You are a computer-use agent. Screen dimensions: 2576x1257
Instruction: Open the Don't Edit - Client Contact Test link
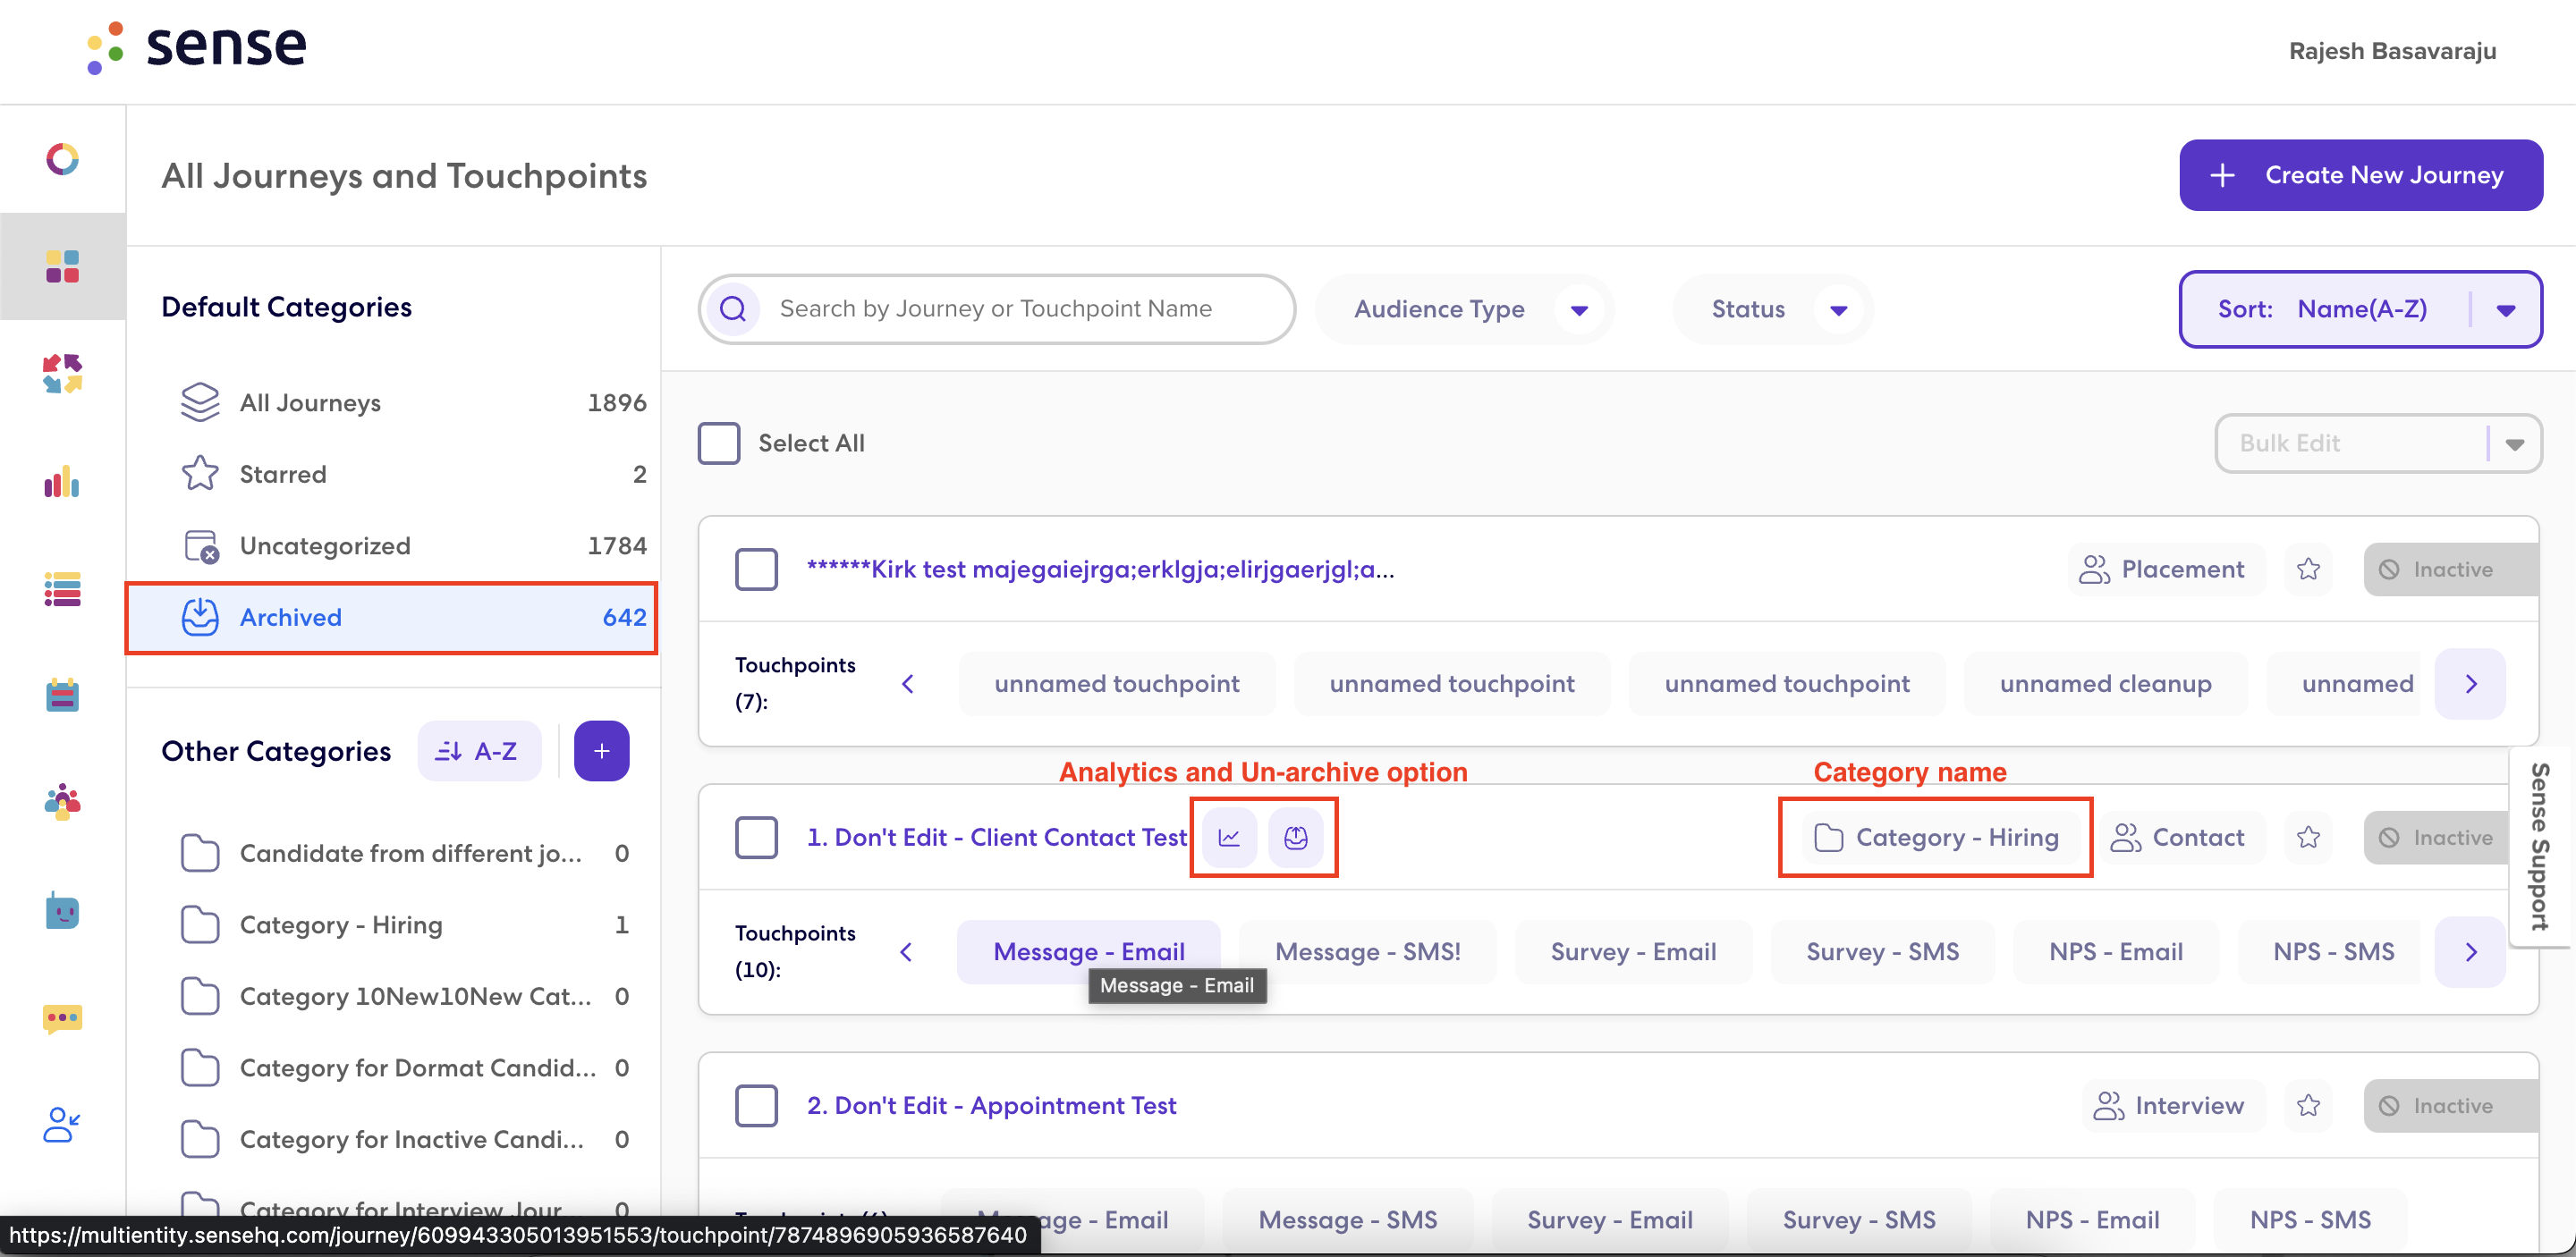tap(996, 838)
